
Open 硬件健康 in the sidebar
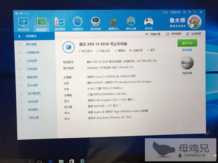32,45
